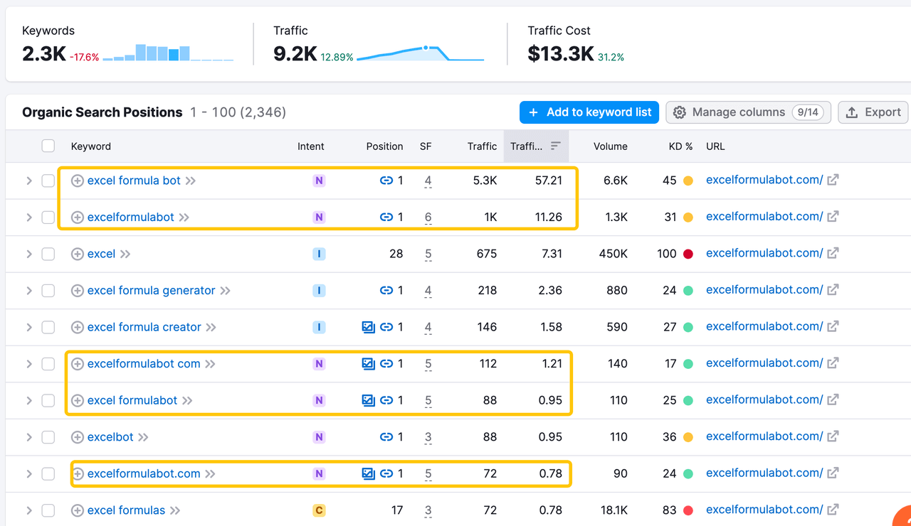This screenshot has height=526, width=911.
Task: Click sort icon in Traffic % column header
Action: coord(556,146)
